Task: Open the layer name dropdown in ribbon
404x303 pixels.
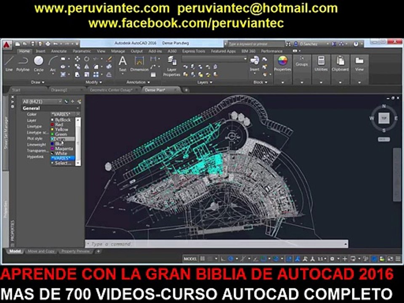Action: (214, 59)
